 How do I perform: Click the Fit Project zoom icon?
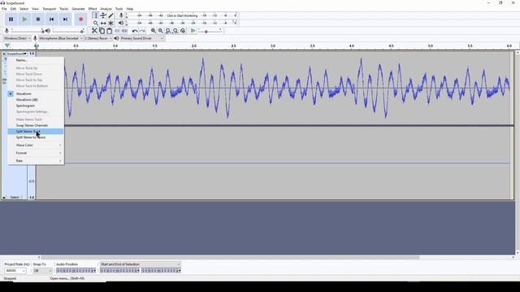[175, 31]
